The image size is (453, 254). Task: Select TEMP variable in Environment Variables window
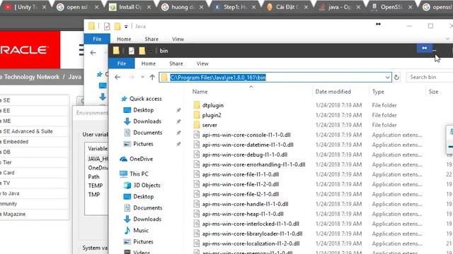96,186
